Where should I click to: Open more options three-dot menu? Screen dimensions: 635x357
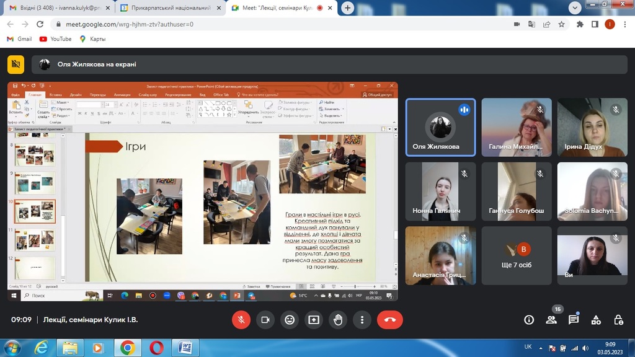click(362, 320)
